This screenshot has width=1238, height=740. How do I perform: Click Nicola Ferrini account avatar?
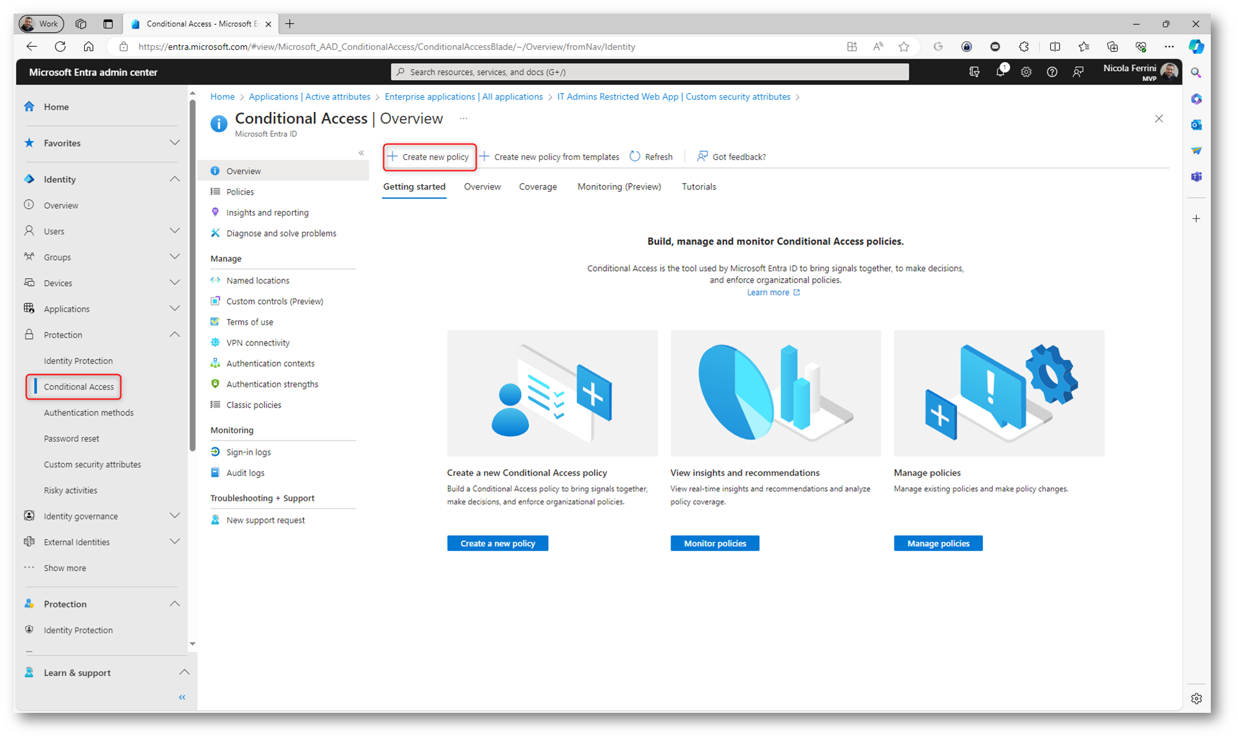(1169, 71)
